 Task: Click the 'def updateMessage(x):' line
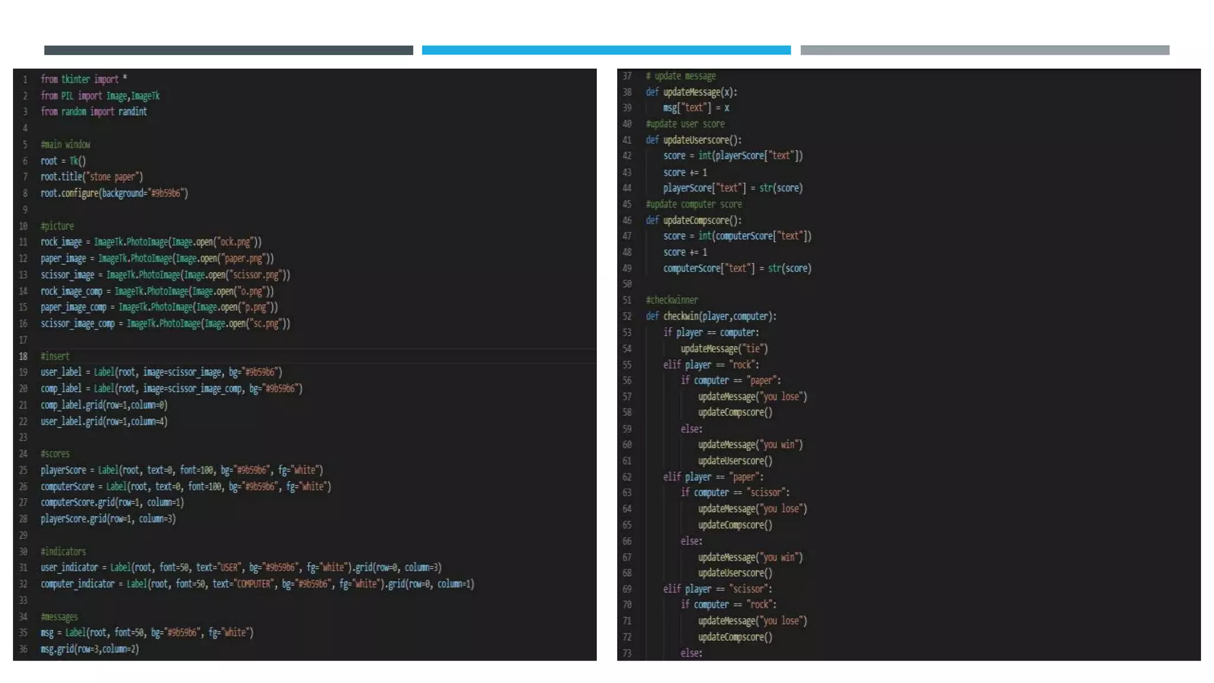point(691,92)
